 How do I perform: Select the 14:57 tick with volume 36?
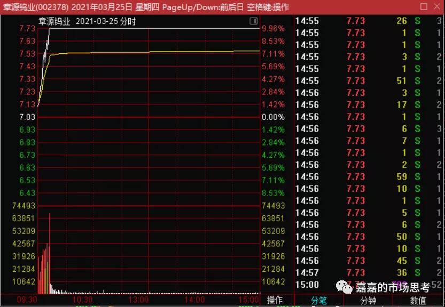(x=369, y=273)
